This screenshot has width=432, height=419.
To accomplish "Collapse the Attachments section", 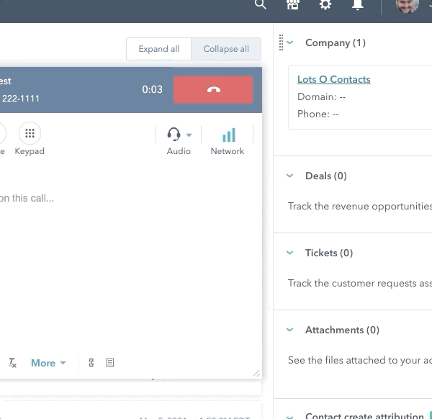I will (x=290, y=330).
